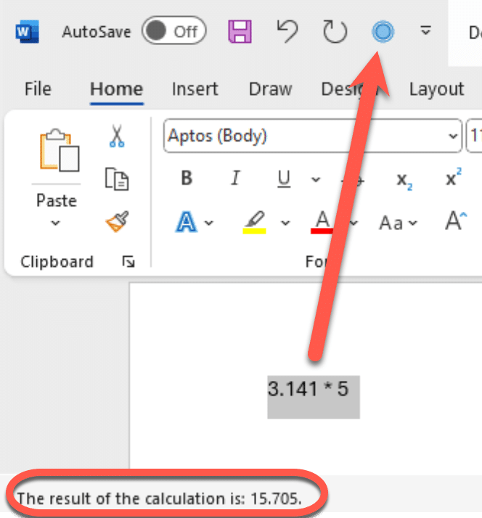The image size is (482, 518).
Task: Toggle Superscript formatting
Action: click(x=453, y=178)
